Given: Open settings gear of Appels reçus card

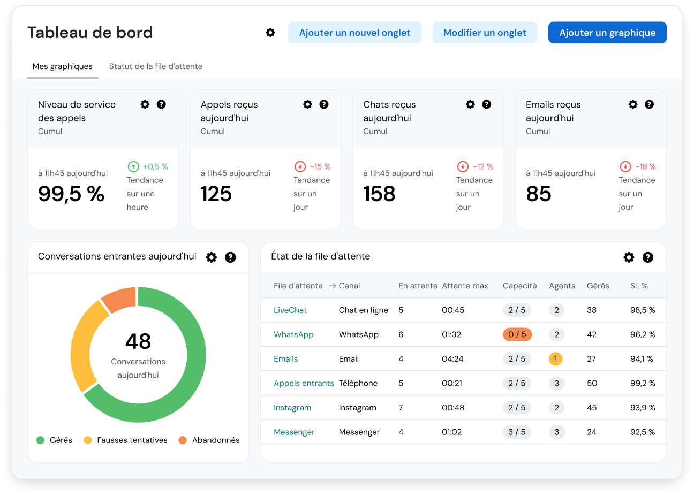Looking at the screenshot, I should [x=307, y=104].
